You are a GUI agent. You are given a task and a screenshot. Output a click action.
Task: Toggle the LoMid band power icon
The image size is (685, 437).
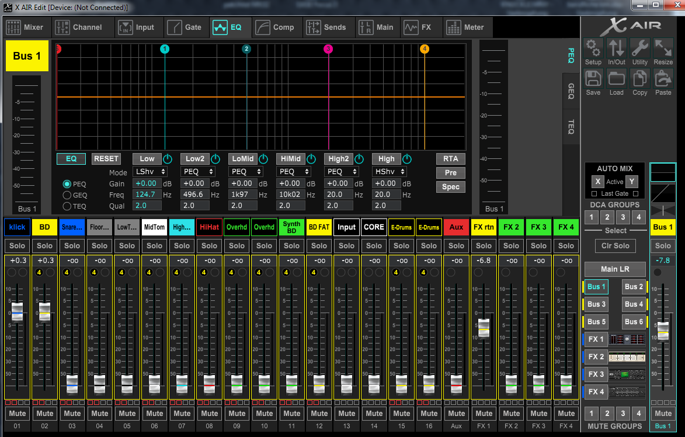click(x=263, y=159)
